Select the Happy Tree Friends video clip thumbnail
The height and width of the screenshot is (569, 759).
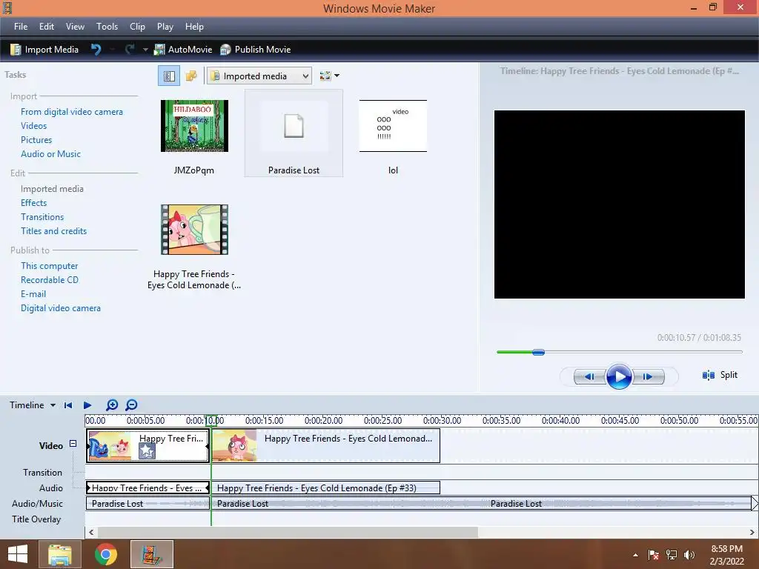pos(194,230)
